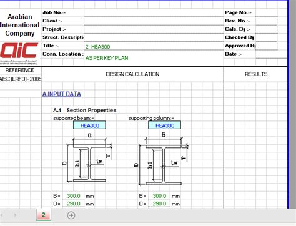The height and width of the screenshot is (226, 296).
Task: Select the DESIGN CALCULATION header cell
Action: (132, 74)
